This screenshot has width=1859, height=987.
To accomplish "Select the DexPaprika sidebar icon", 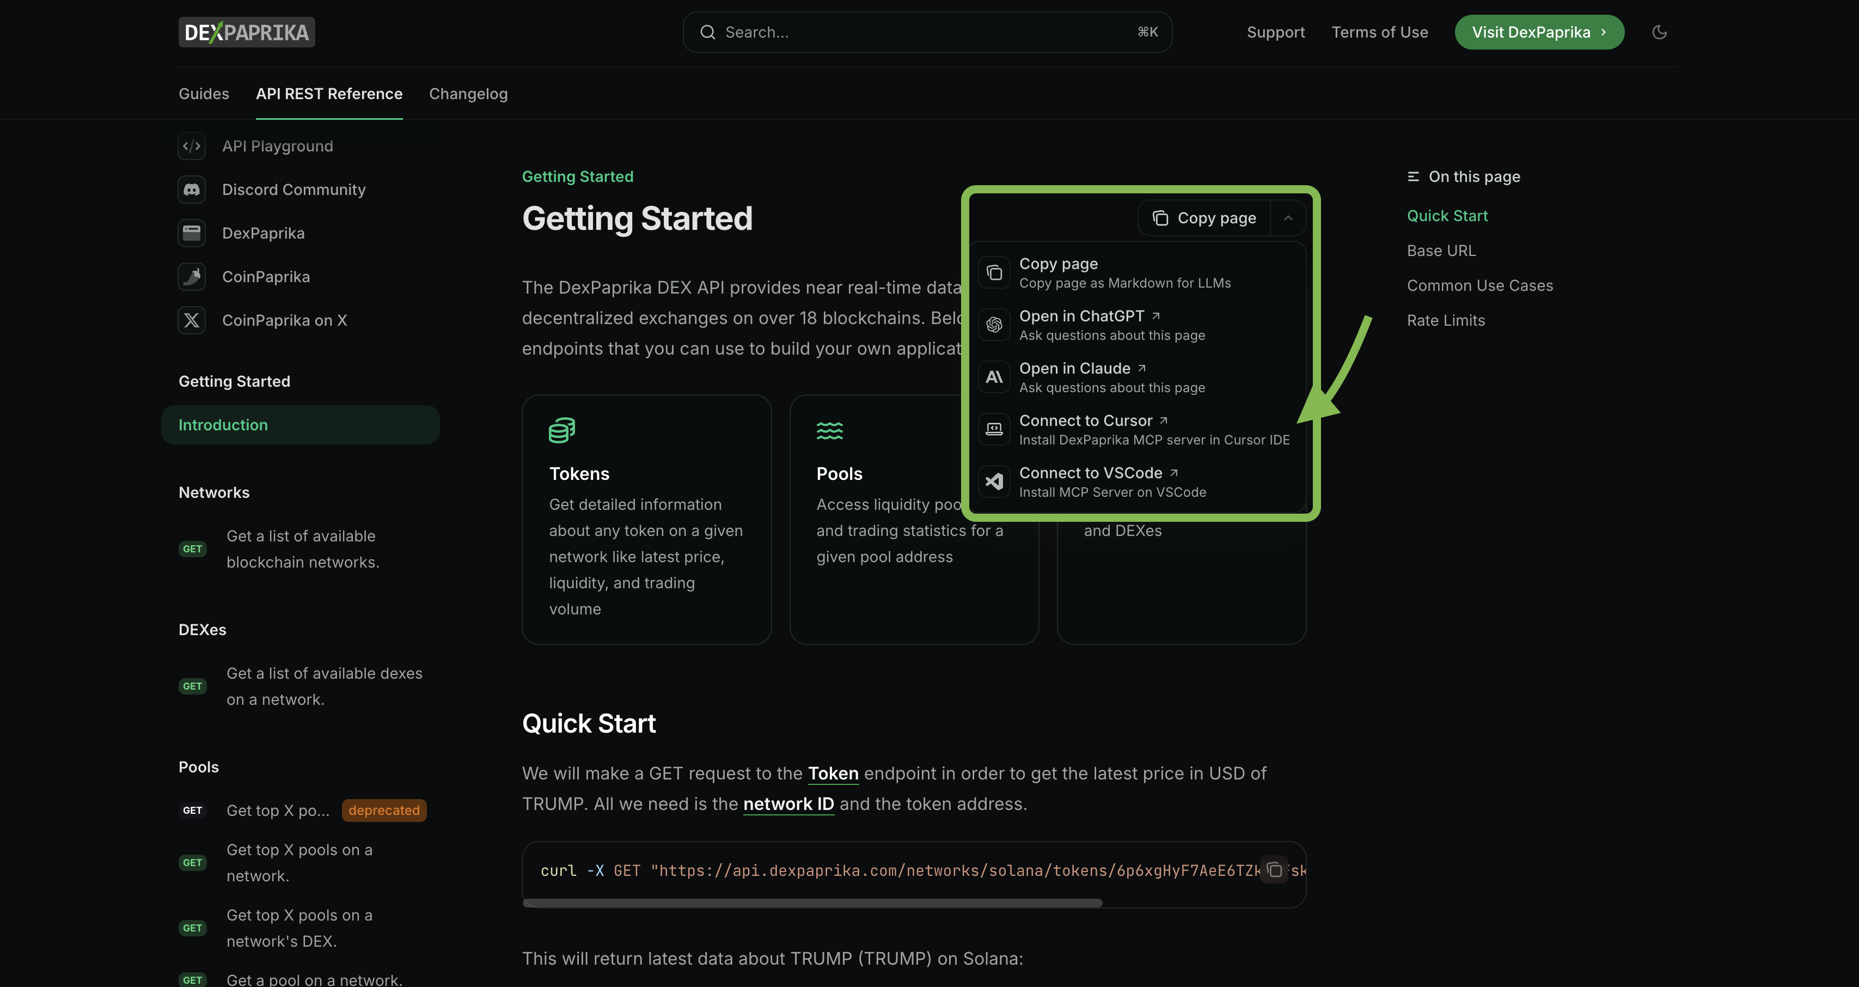I will click(191, 233).
